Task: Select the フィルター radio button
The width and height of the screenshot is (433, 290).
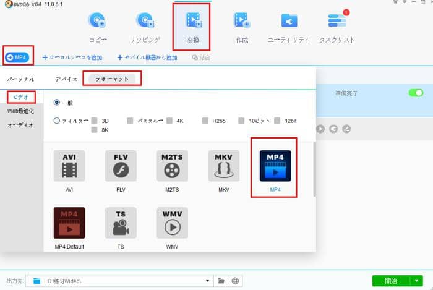Action: [57, 121]
